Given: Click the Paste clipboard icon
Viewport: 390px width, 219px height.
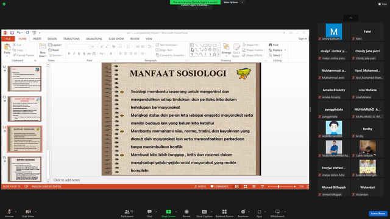Looking at the screenshot, I should 7,48.
